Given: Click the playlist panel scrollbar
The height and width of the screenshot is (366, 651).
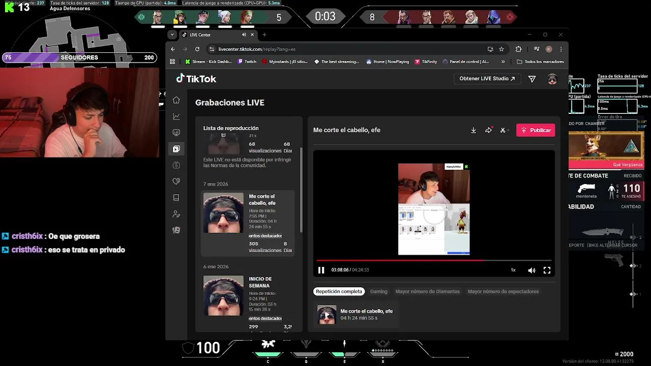Looking at the screenshot, I should [301, 190].
